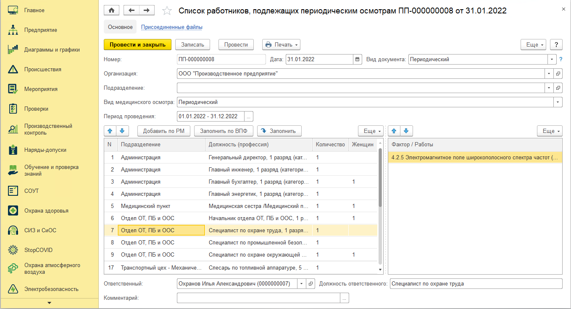Click into the Комментарий input field
Viewport: 571px width, 309px height.
tap(258, 298)
